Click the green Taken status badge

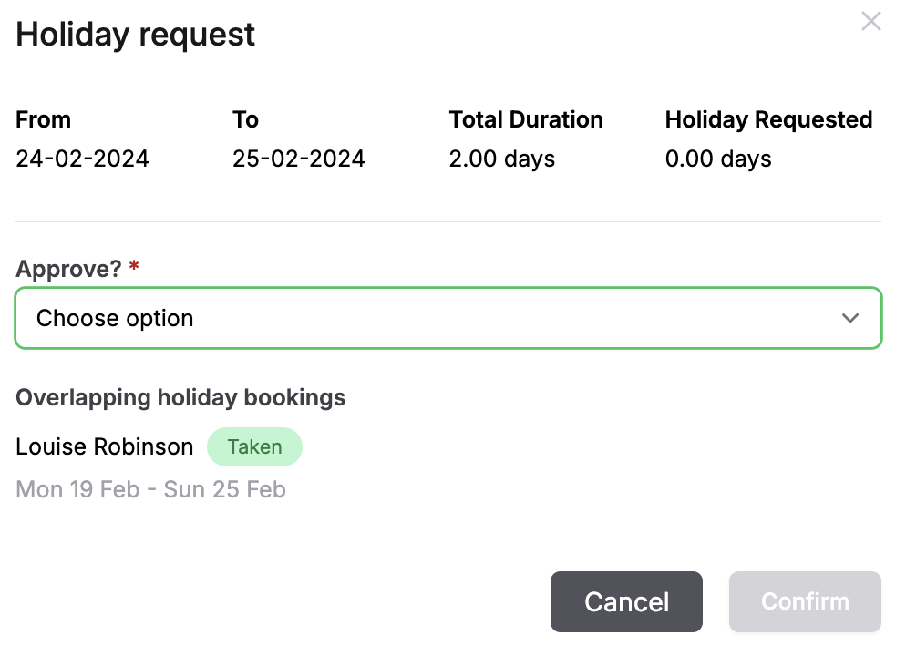[254, 446]
